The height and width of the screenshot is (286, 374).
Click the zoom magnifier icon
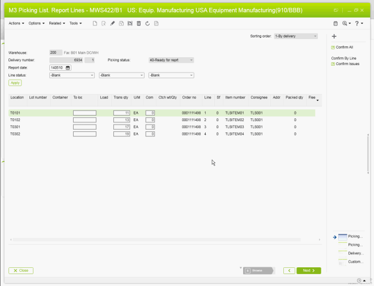pyautogui.click(x=345, y=23)
